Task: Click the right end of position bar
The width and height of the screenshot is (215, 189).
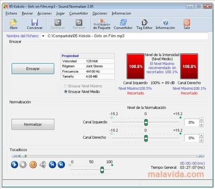Action: click(201, 156)
